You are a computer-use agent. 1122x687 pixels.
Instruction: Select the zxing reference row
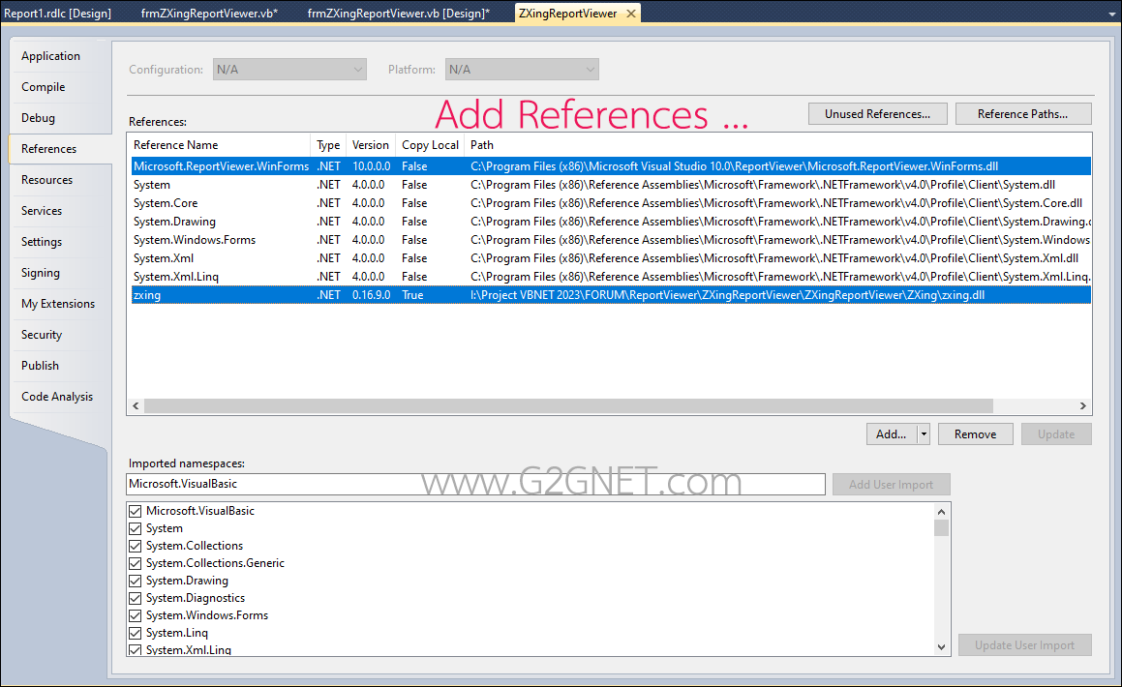[611, 294]
